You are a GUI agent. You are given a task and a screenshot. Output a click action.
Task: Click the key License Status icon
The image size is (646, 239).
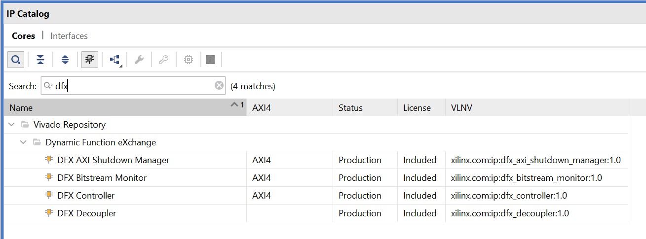click(x=164, y=60)
